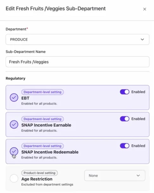Click the chevron on the None dropdown
This screenshot has height=193, width=154.
pos(138,175)
